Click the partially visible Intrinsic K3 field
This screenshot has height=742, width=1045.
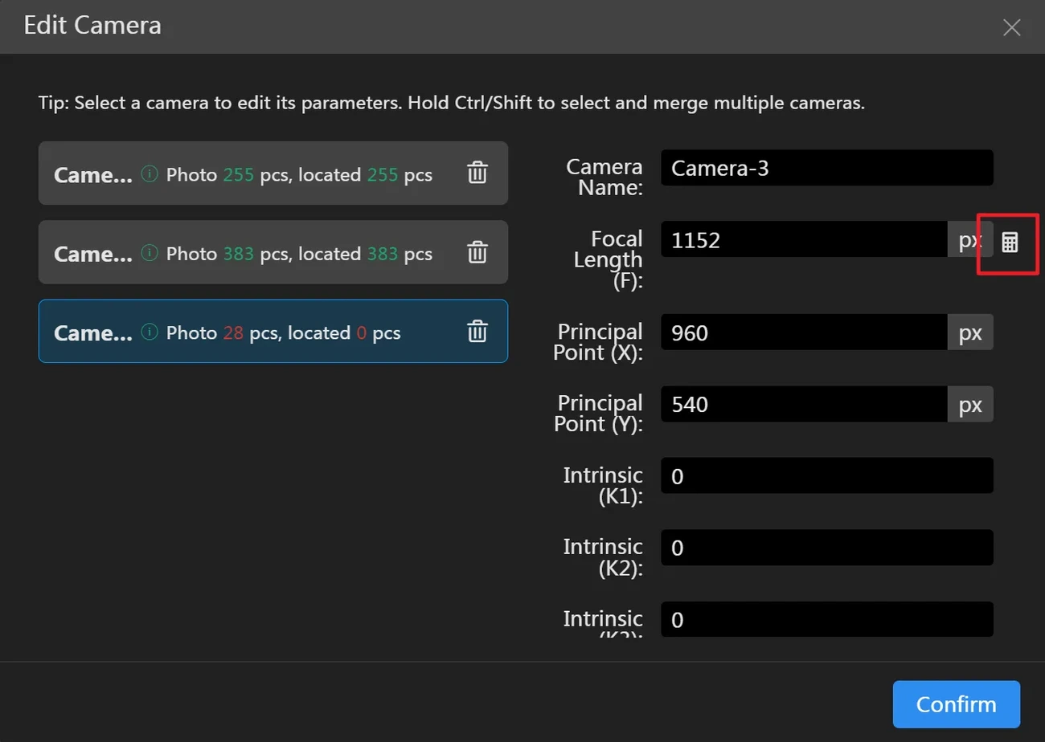pyautogui.click(x=826, y=620)
